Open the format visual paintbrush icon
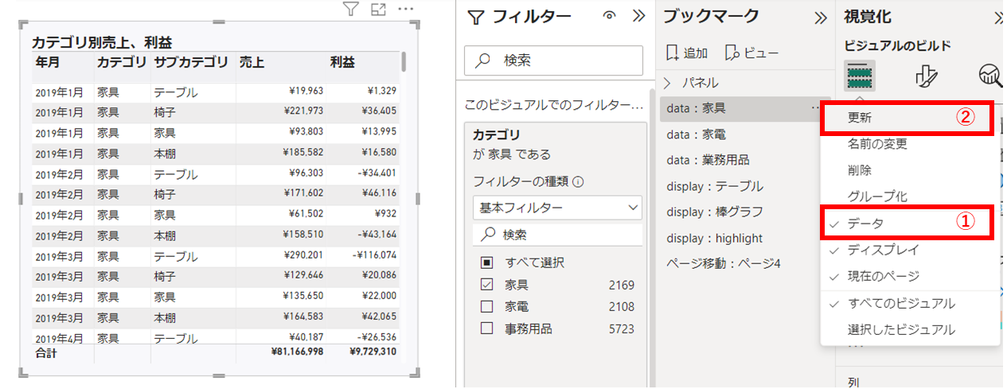1007x389 pixels. point(926,76)
